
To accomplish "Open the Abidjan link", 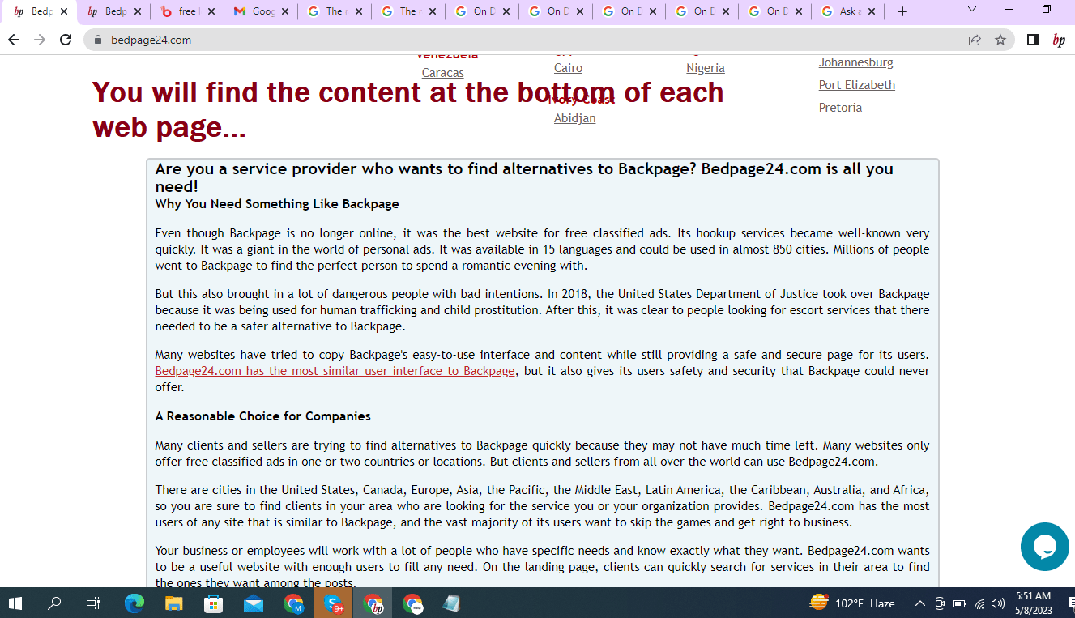I will click(575, 118).
